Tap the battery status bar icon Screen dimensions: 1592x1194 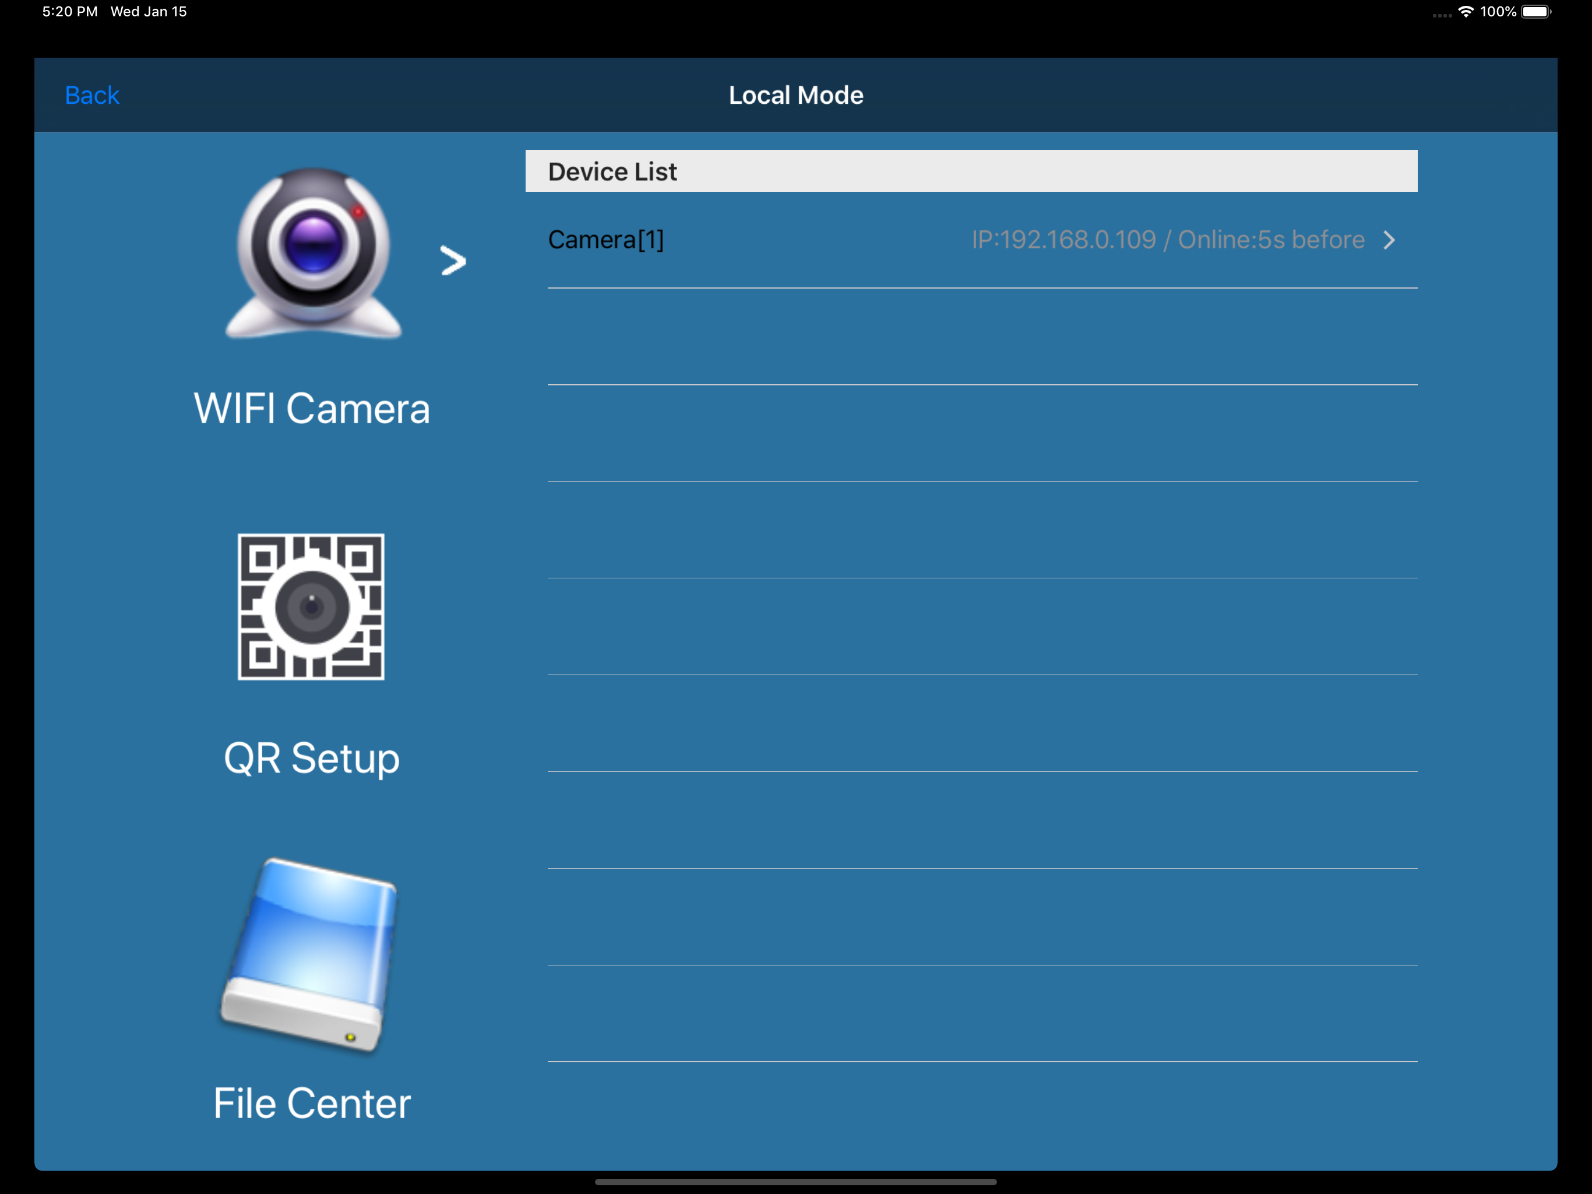coord(1536,12)
